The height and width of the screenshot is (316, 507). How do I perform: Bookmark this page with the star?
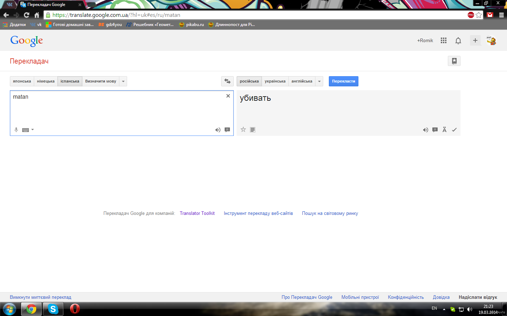click(478, 15)
